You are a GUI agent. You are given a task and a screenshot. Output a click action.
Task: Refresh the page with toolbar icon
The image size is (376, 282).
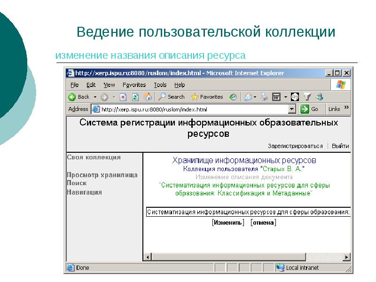(135, 97)
